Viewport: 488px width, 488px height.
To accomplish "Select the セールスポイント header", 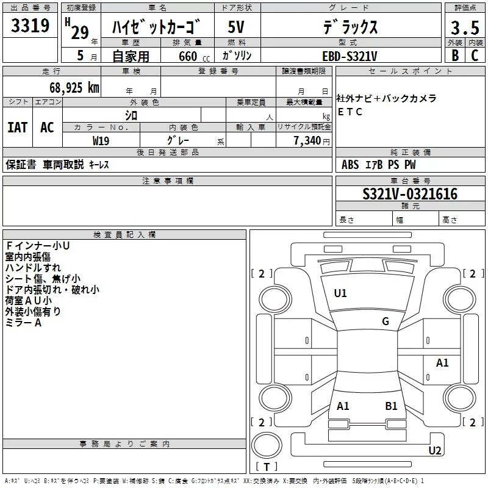I will pos(410,71).
